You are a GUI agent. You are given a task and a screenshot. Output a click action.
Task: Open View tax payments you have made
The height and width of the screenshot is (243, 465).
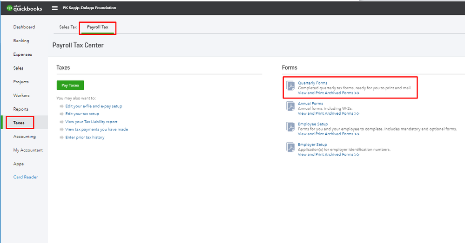point(97,129)
